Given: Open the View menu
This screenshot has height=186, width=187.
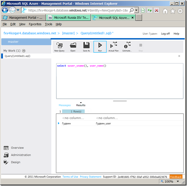Looking at the screenshot, I should (22, 24).
